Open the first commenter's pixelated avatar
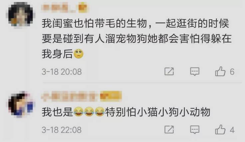 (x=20, y=14)
